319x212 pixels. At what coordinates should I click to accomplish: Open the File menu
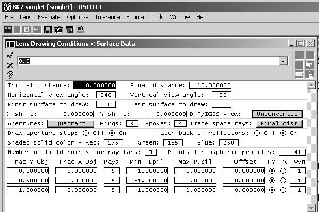coord(9,18)
